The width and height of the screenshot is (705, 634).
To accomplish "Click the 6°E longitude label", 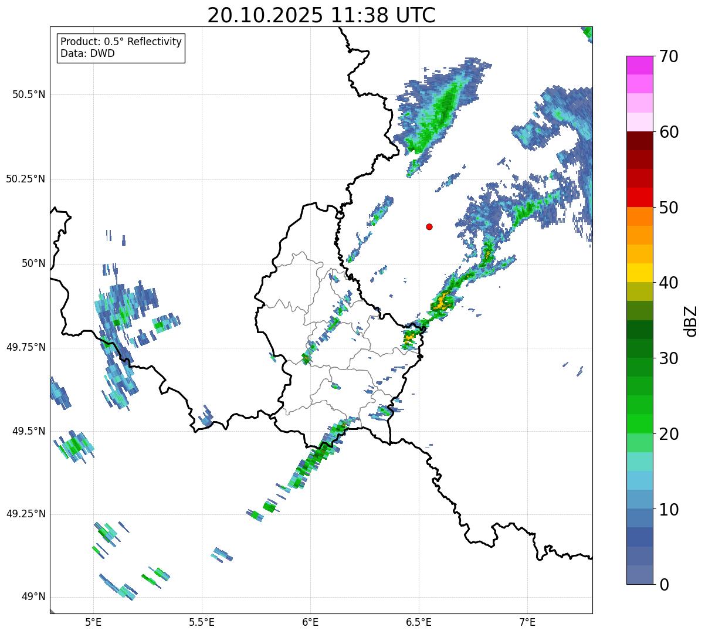I will pos(310,622).
